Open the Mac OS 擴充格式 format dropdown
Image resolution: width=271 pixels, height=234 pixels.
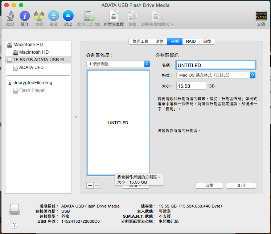tap(216, 75)
